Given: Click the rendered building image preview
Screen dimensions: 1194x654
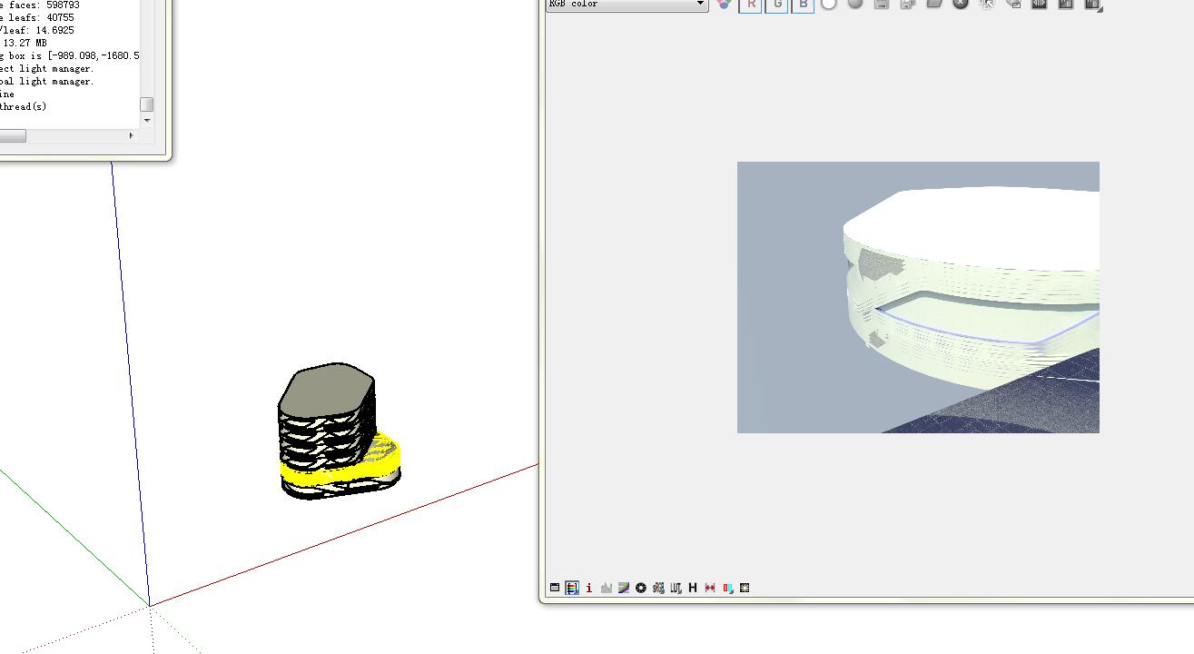Looking at the screenshot, I should click(918, 297).
